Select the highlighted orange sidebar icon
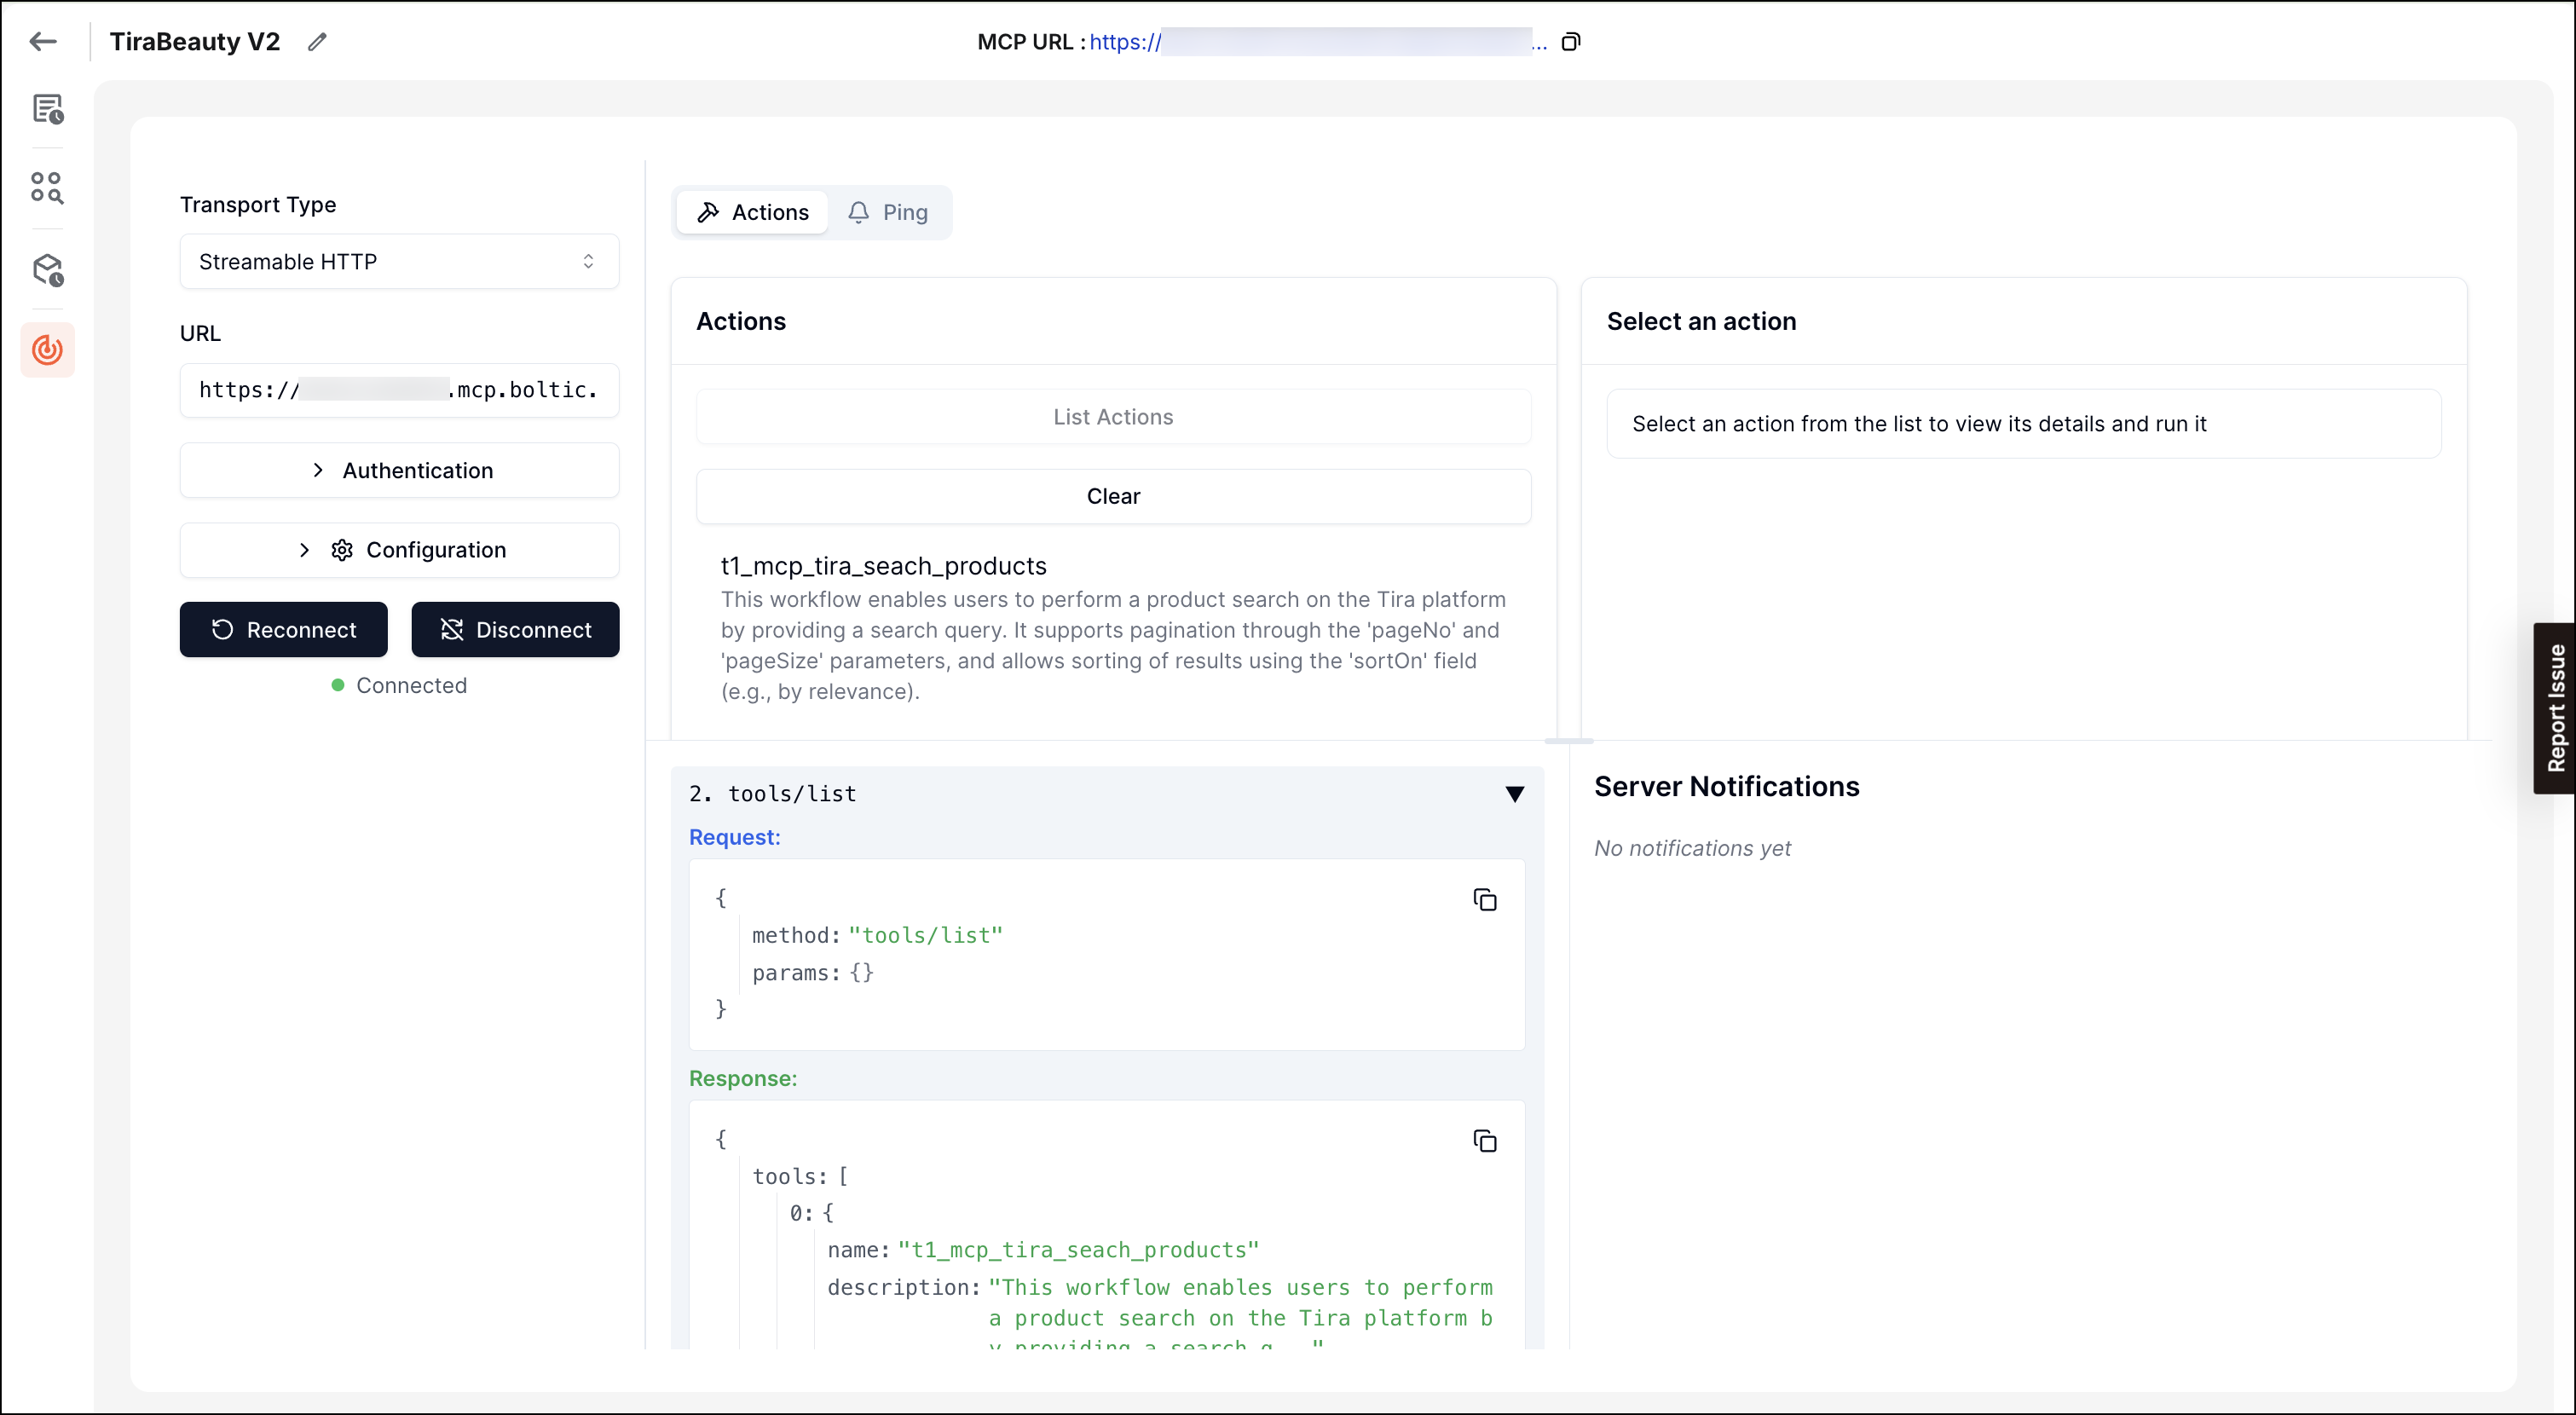Screen dimensions: 2576x1415 coord(47,349)
